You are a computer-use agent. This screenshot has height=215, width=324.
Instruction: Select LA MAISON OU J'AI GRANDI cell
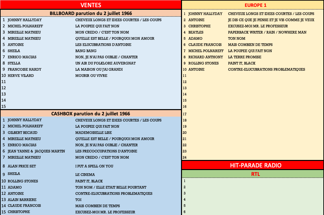tap(99, 70)
